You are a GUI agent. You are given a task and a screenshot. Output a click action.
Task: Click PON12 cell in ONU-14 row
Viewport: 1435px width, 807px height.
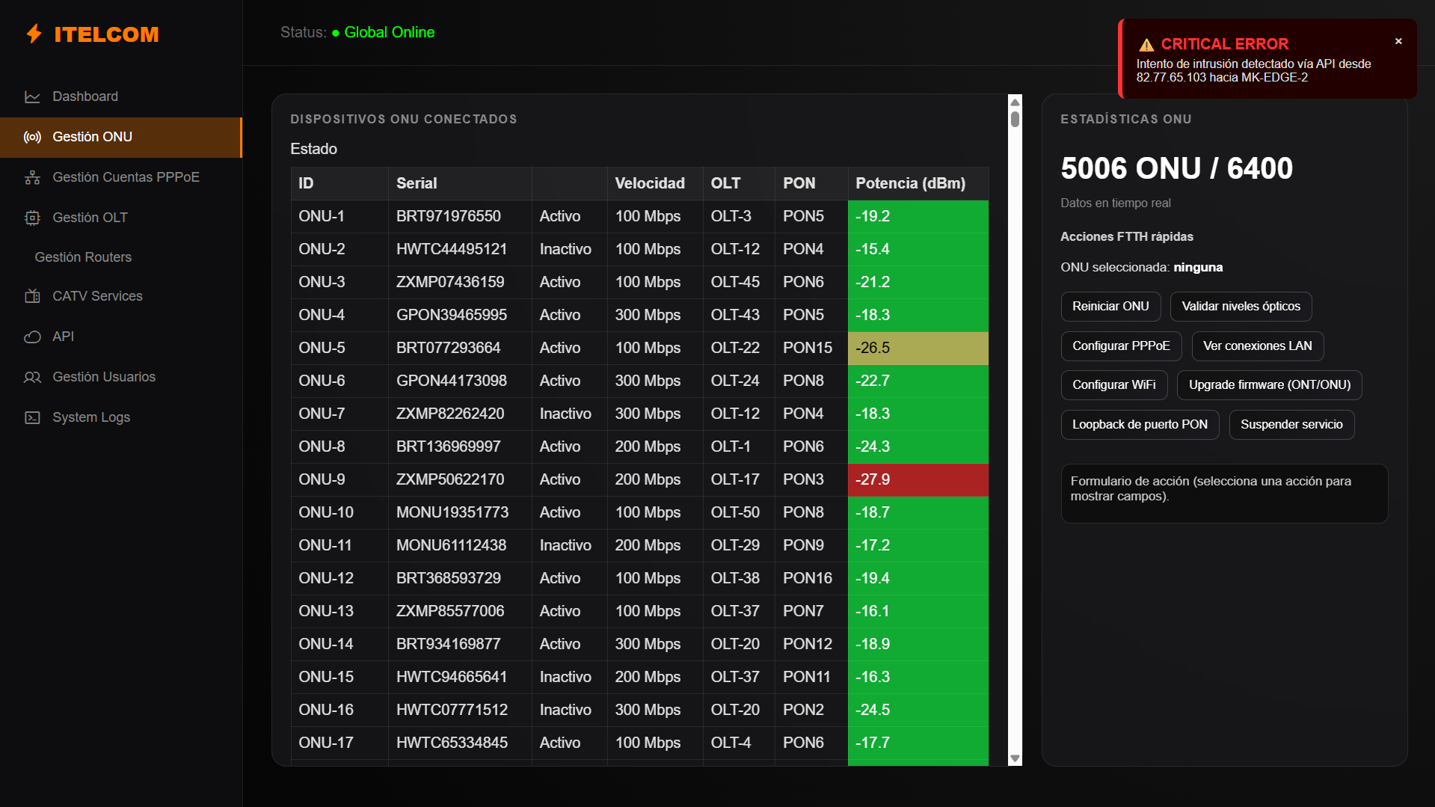pos(811,644)
